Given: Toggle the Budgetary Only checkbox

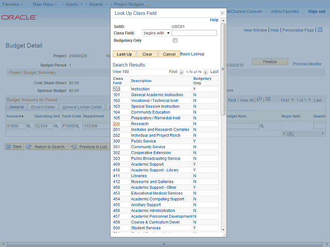Looking at the screenshot, I should tap(175, 40).
